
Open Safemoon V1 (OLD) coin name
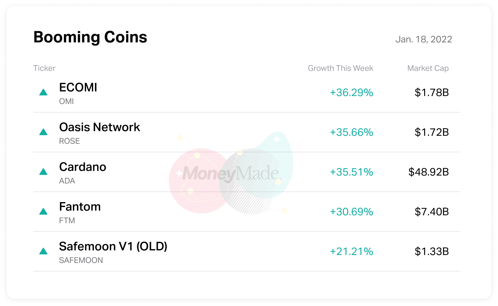coord(113,246)
